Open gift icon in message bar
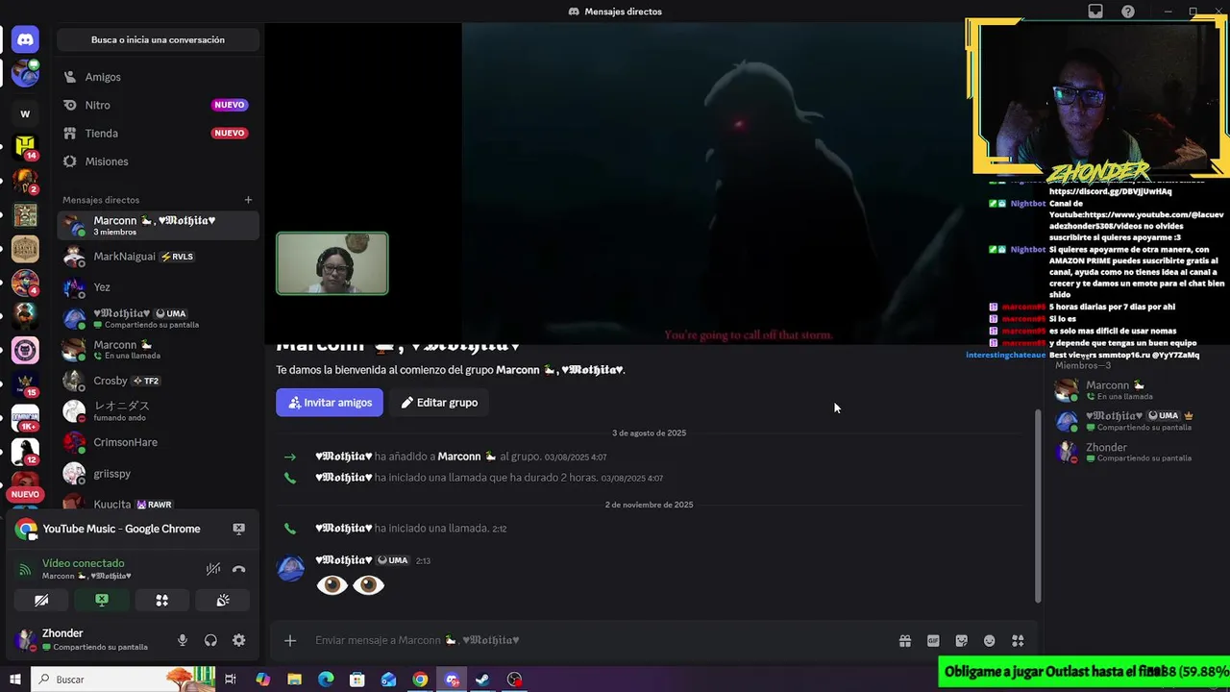1230x692 pixels. pyautogui.click(x=904, y=640)
